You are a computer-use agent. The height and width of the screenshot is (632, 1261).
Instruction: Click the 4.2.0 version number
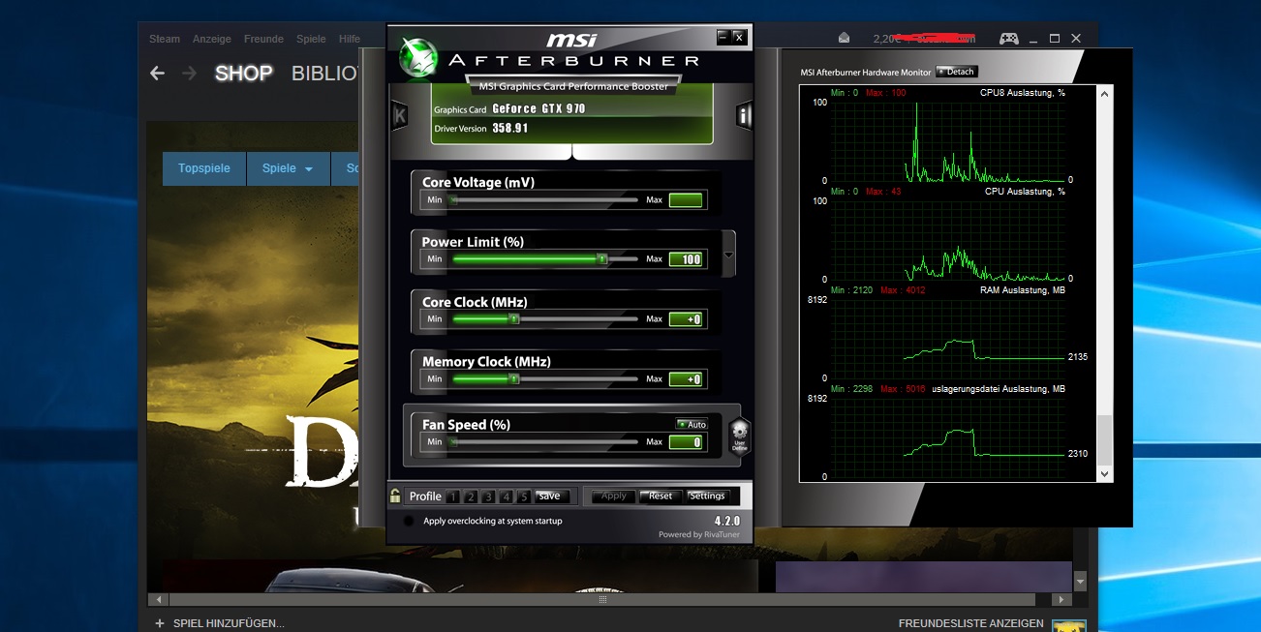tap(728, 521)
